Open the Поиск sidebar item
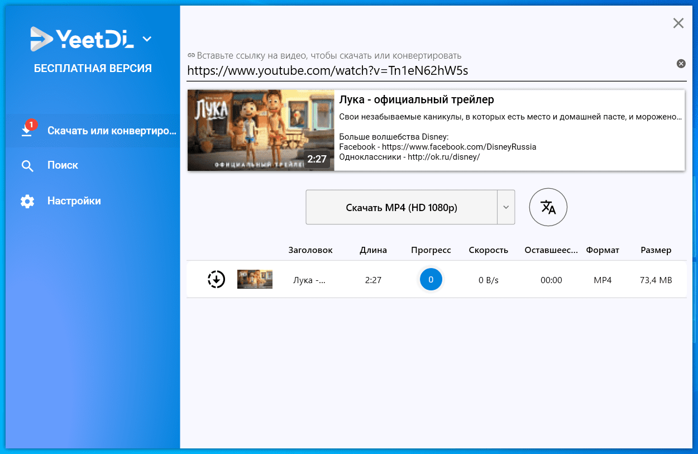This screenshot has height=454, width=698. [x=63, y=165]
